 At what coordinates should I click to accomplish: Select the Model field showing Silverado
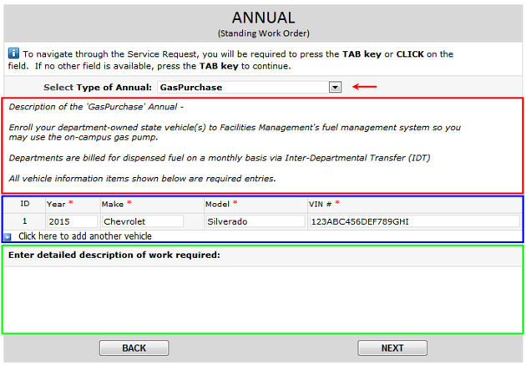click(x=255, y=221)
